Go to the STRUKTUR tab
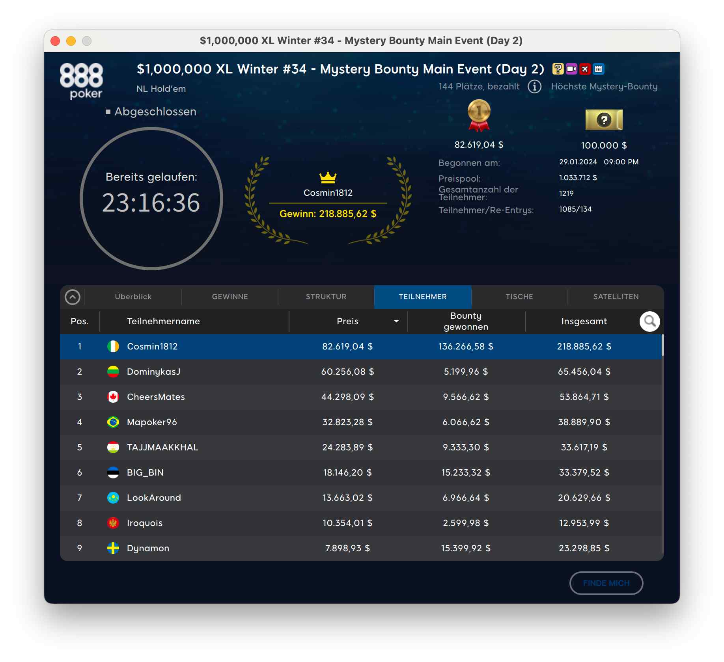 point(326,297)
